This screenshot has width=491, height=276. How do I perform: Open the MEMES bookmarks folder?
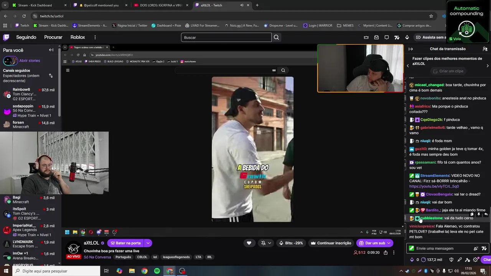pyautogui.click(x=345, y=26)
